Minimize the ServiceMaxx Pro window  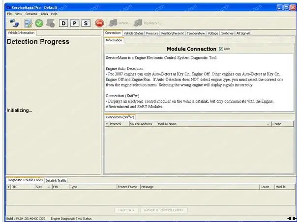pyautogui.click(x=280, y=7)
